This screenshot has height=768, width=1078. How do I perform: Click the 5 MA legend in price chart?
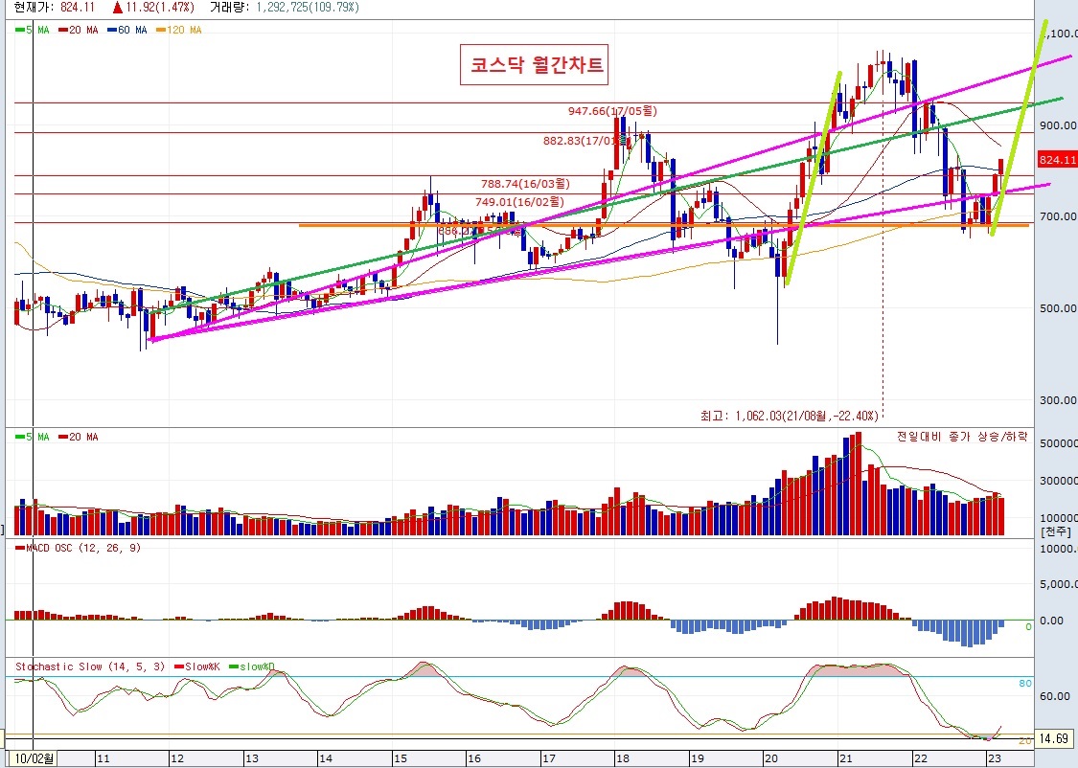(33, 31)
